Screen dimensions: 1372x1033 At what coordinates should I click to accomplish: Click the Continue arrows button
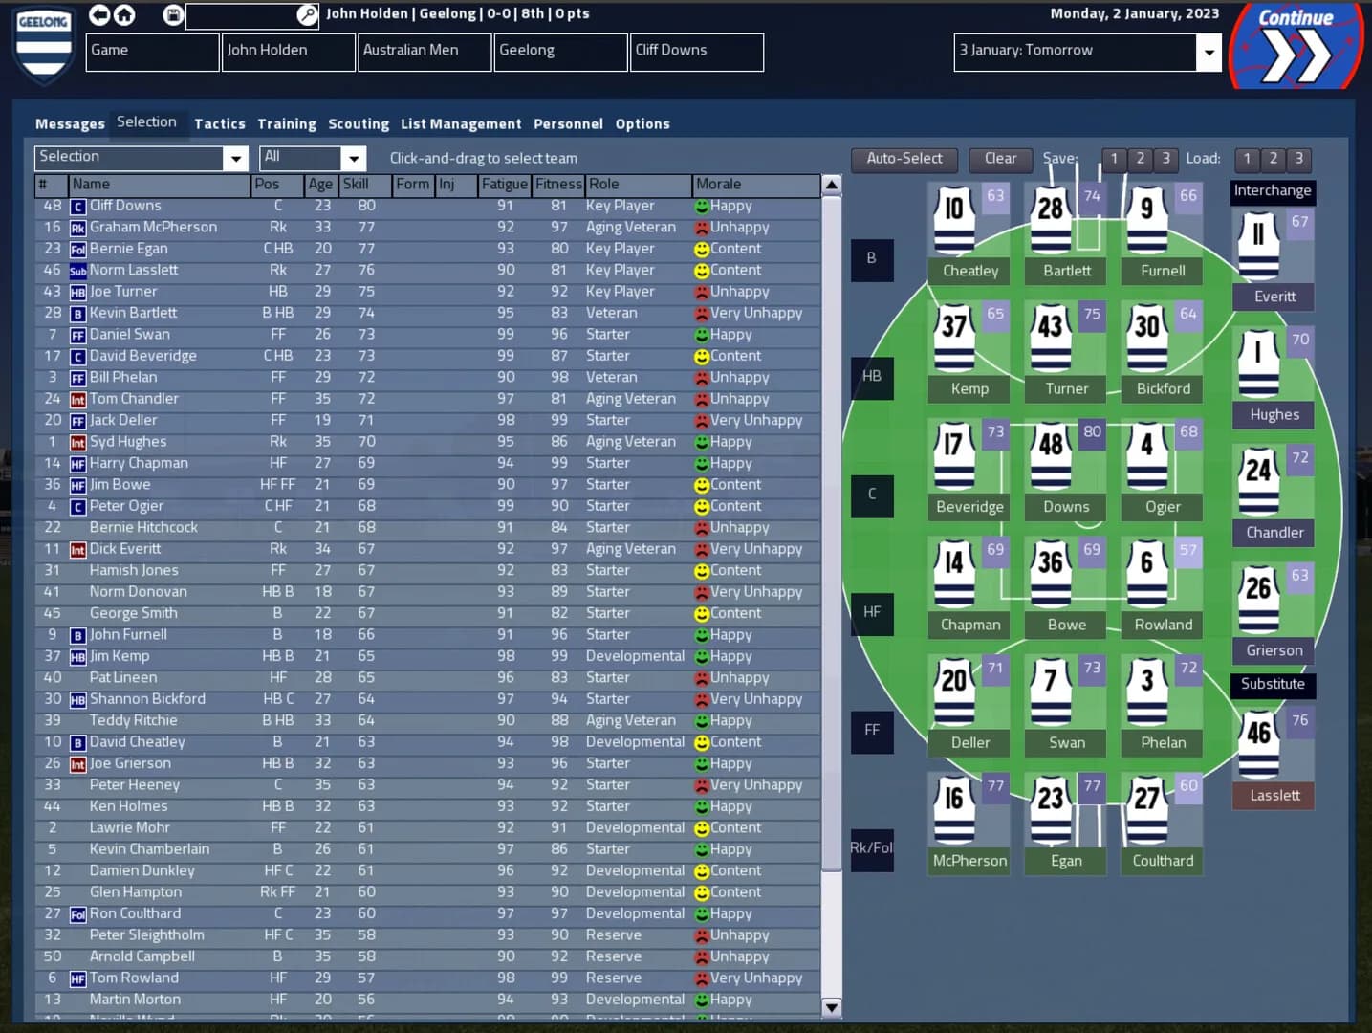coord(1296,46)
